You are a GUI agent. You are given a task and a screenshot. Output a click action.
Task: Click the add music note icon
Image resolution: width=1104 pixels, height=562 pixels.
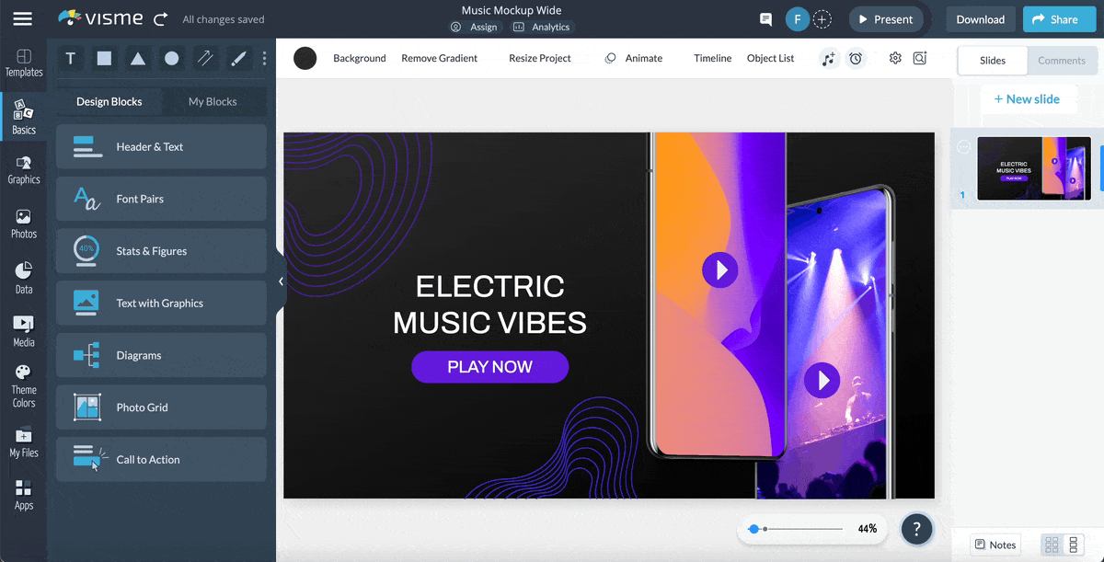click(x=829, y=59)
